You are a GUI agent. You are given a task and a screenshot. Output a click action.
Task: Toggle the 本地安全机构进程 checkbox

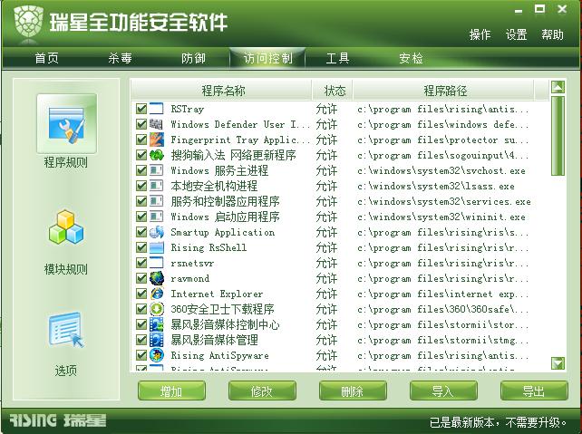pyautogui.click(x=141, y=186)
